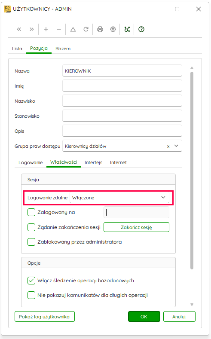Enable Żądanie zakończenia sesji checkbox
Screen dimensions: 211x339
click(x=31, y=227)
